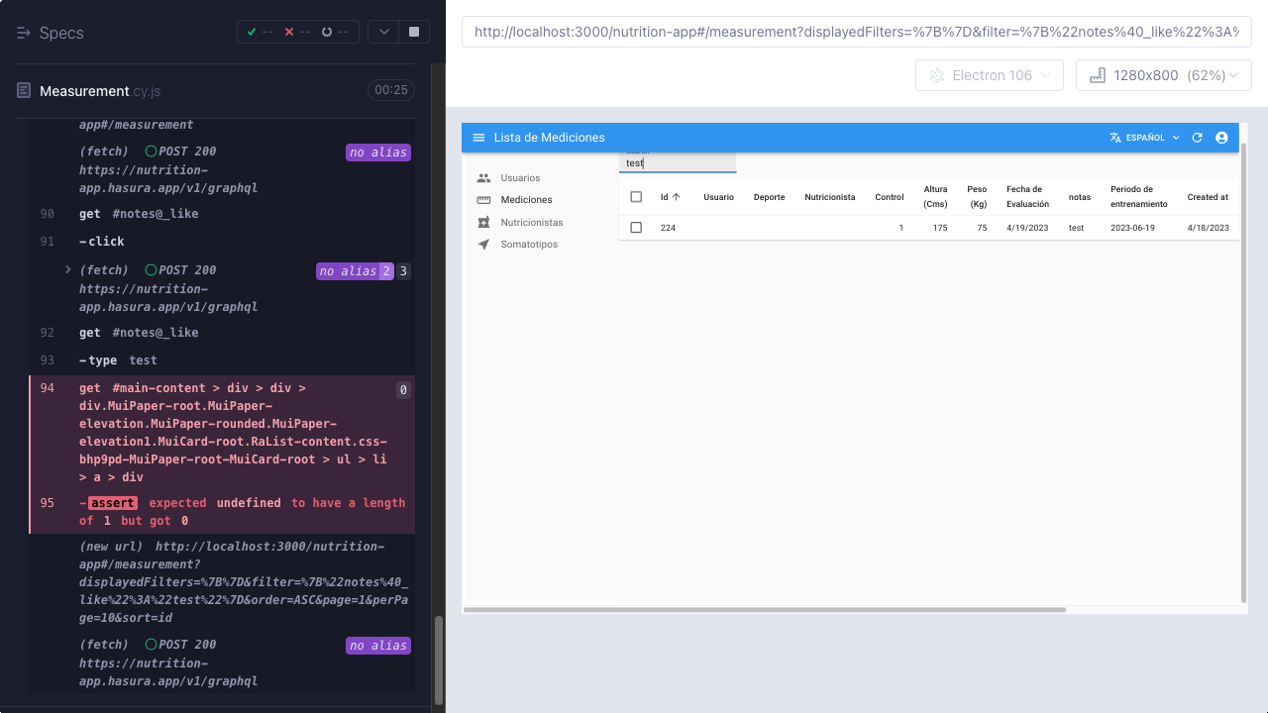Click the Stop test run square button
The image size is (1268, 713).
pos(414,32)
